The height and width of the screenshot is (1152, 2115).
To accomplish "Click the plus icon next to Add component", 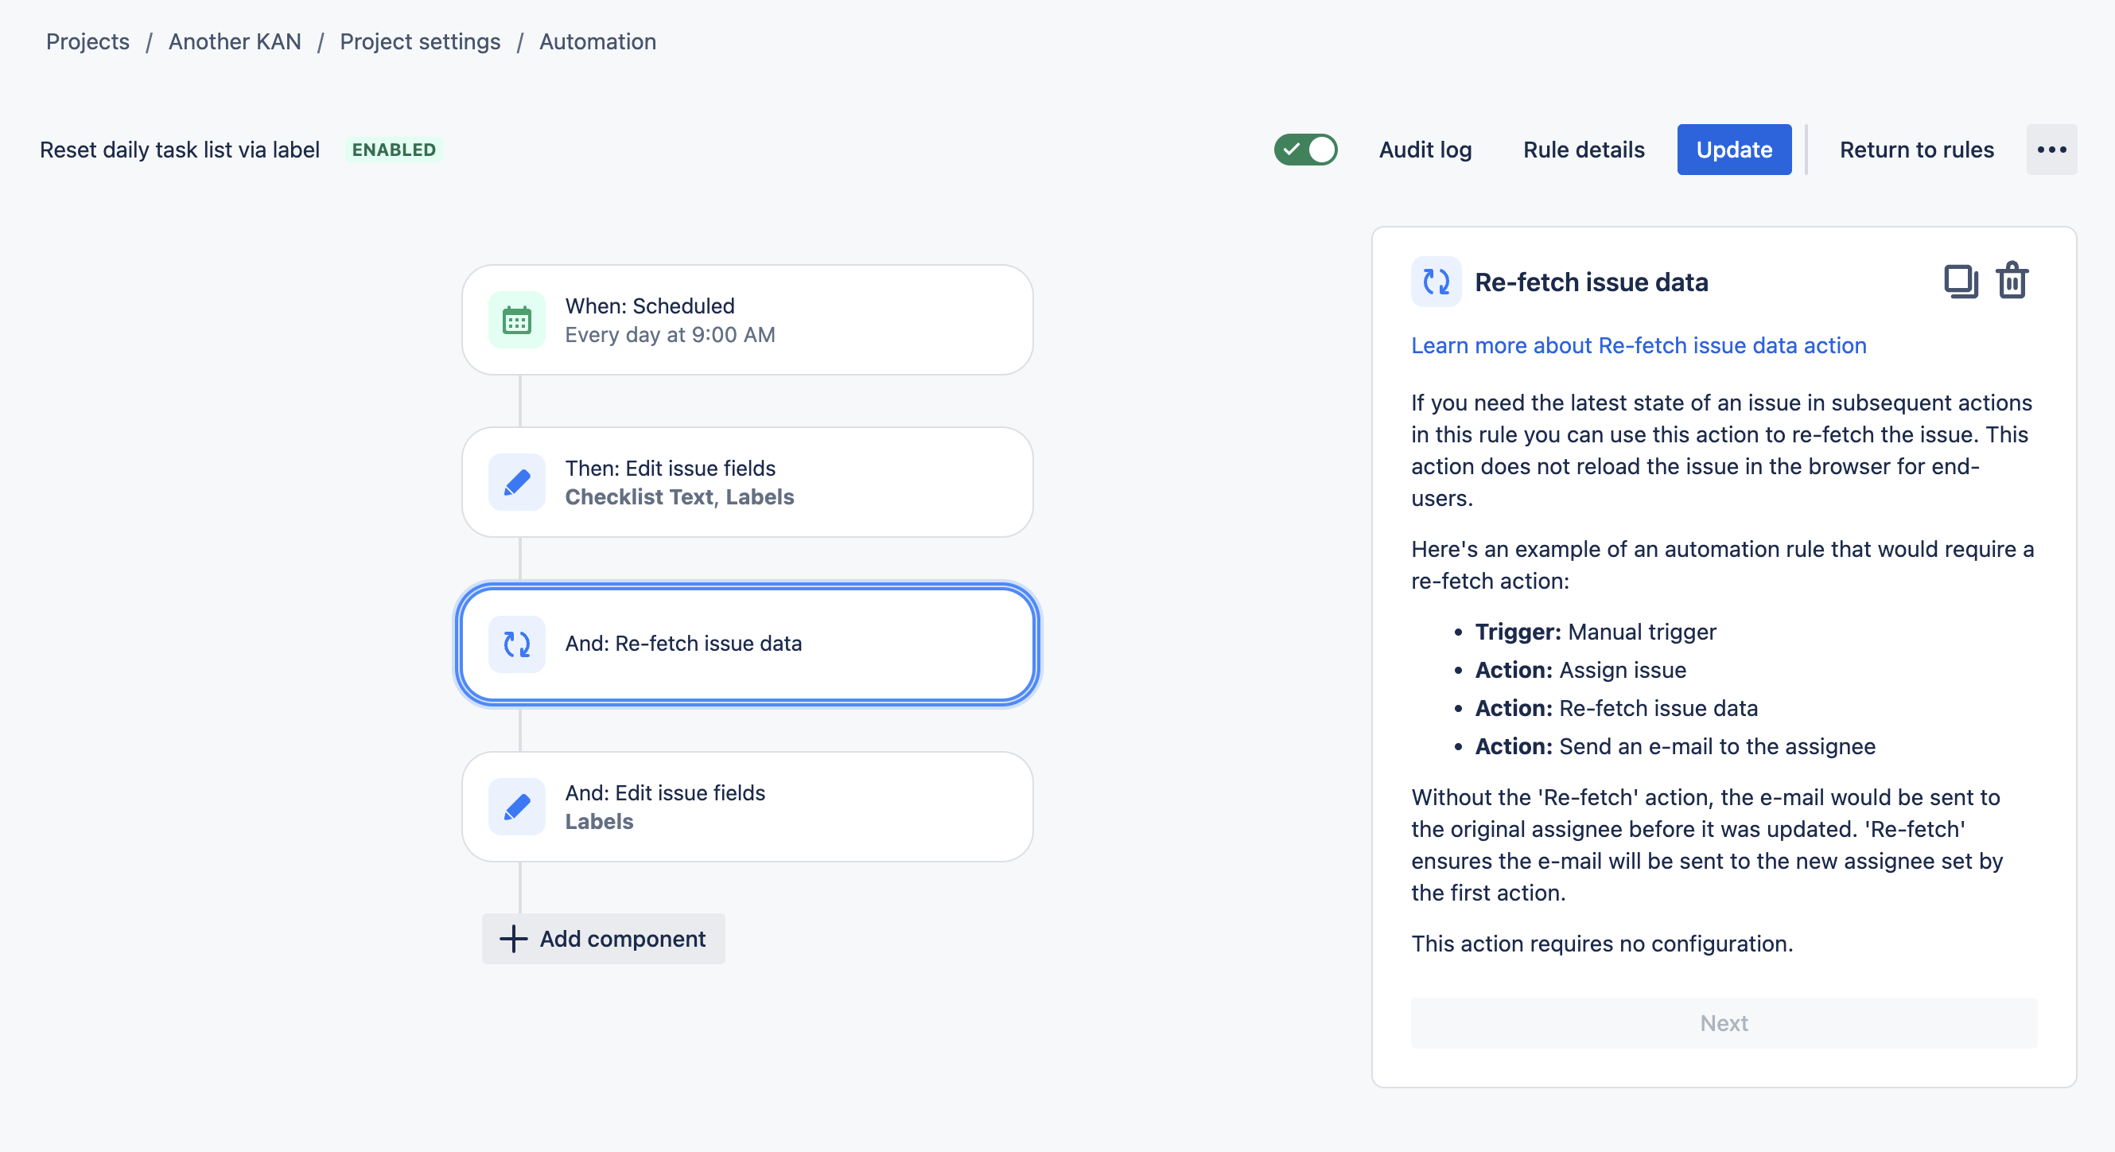I will click(513, 939).
